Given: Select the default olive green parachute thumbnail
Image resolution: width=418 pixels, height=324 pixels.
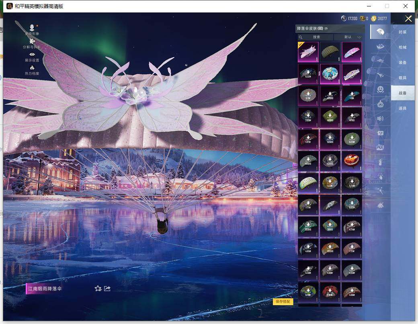Looking at the screenshot, I should tap(330, 52).
